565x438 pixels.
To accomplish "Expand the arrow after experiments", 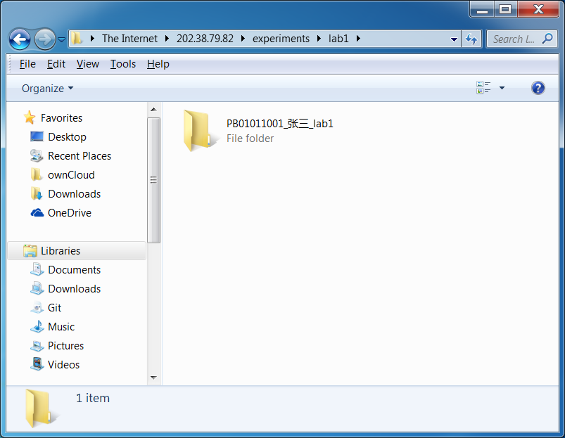I will 319,39.
